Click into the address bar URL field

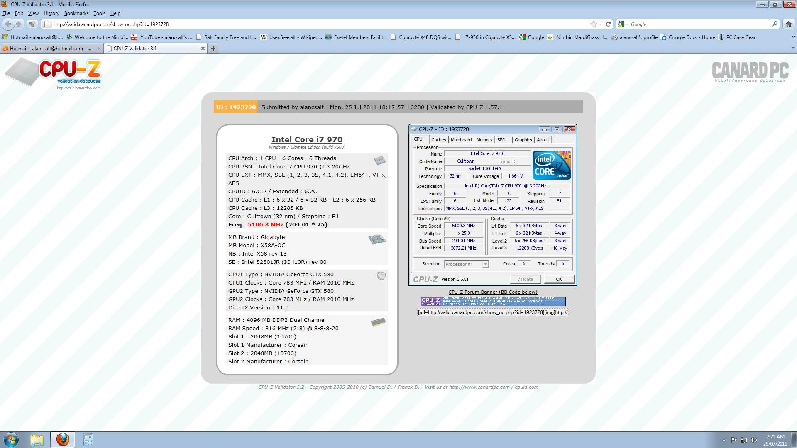pos(320,24)
